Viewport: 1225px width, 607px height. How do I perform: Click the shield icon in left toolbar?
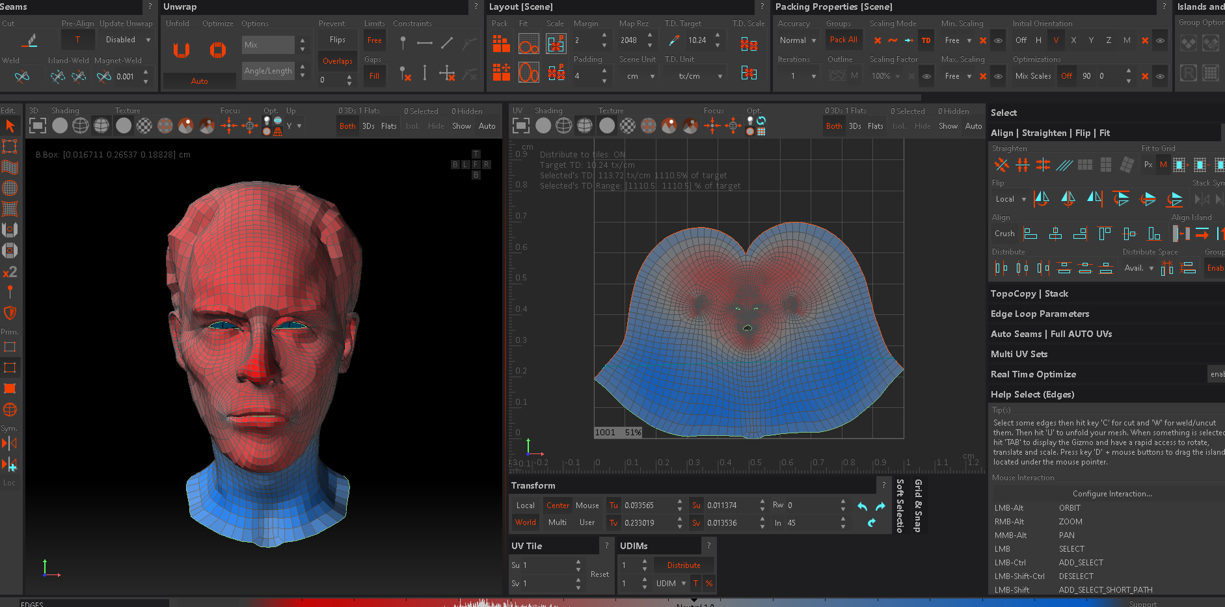(x=10, y=314)
